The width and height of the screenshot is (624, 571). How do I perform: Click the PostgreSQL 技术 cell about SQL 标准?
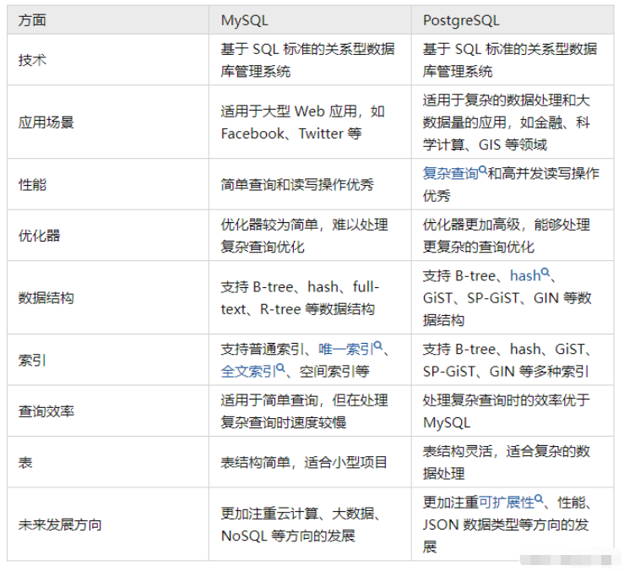coord(513,60)
